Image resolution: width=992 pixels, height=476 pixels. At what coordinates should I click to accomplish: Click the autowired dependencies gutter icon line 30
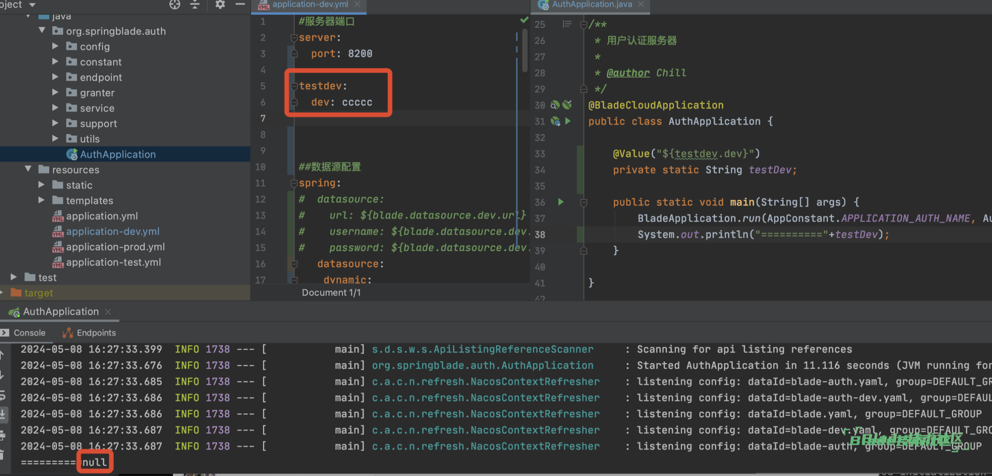tap(567, 104)
